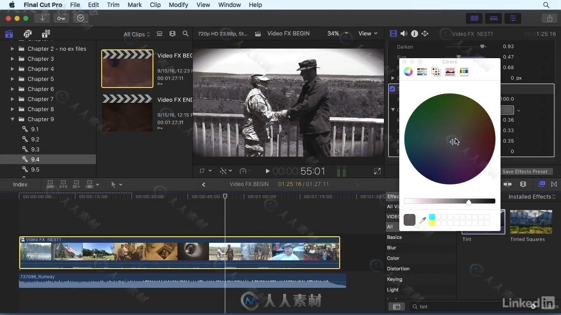Open the viewer View options dropdown
This screenshot has height=315, width=561.
[x=368, y=34]
